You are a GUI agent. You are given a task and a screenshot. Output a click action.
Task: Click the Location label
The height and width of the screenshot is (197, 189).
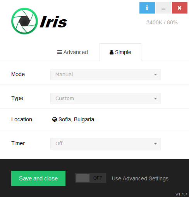[22, 119]
